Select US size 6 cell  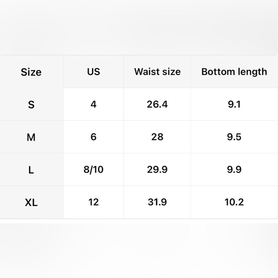pyautogui.click(x=93, y=137)
